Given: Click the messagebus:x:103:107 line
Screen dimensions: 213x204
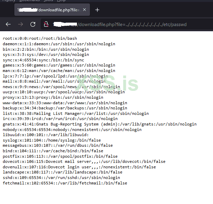Looking at the screenshot, I should 58,145.
